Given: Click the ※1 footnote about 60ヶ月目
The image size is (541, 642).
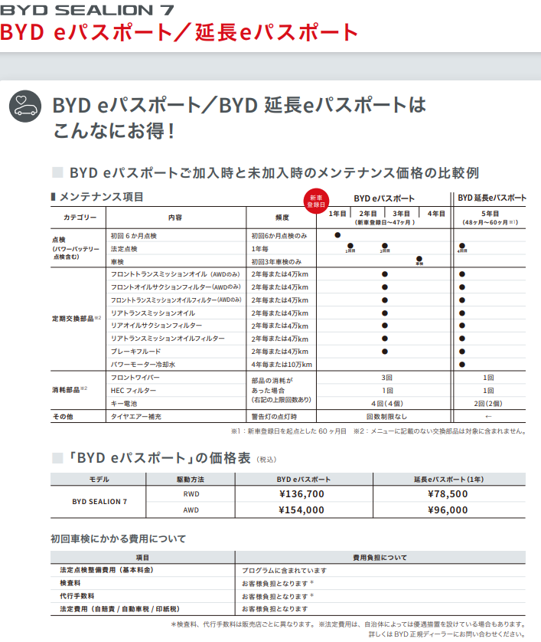Looking at the screenshot, I should point(288,431).
